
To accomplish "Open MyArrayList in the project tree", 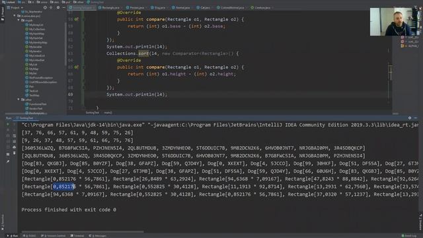I will pyautogui.click(x=34, y=24).
